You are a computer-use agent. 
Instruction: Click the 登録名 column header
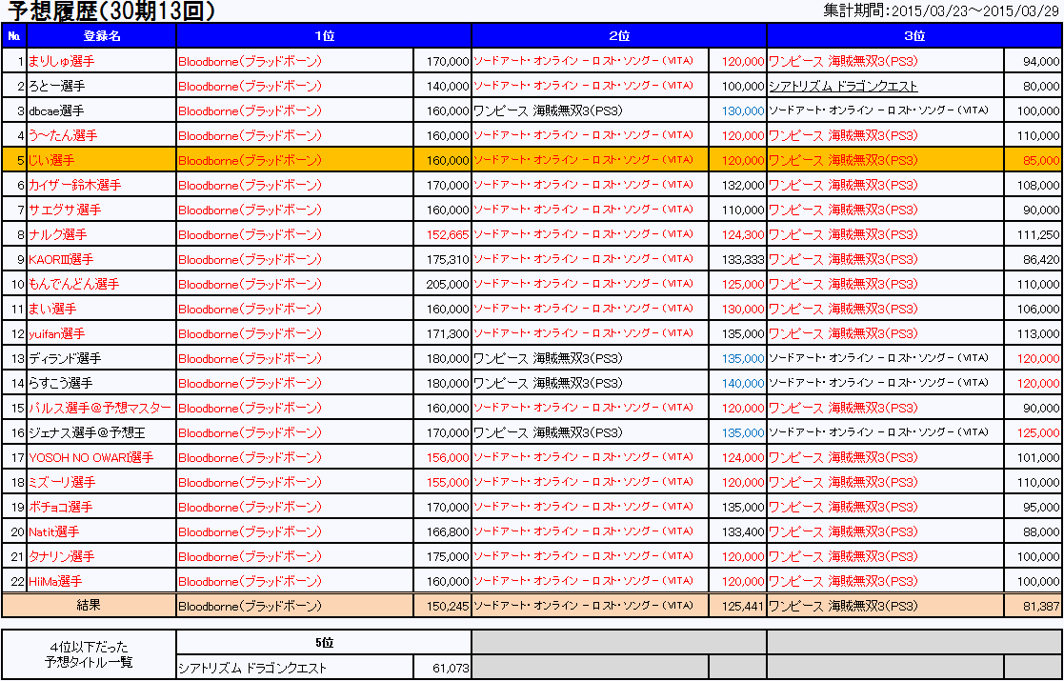click(x=102, y=36)
